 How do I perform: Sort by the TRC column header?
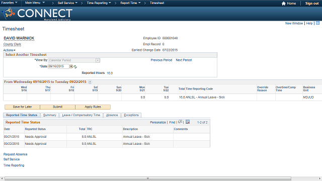click(90, 129)
